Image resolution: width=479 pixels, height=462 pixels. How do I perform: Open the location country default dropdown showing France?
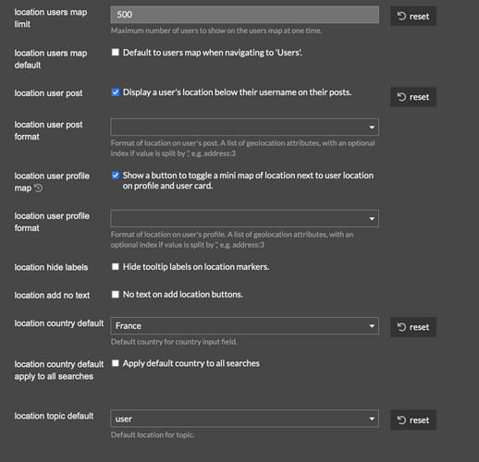pyautogui.click(x=244, y=325)
